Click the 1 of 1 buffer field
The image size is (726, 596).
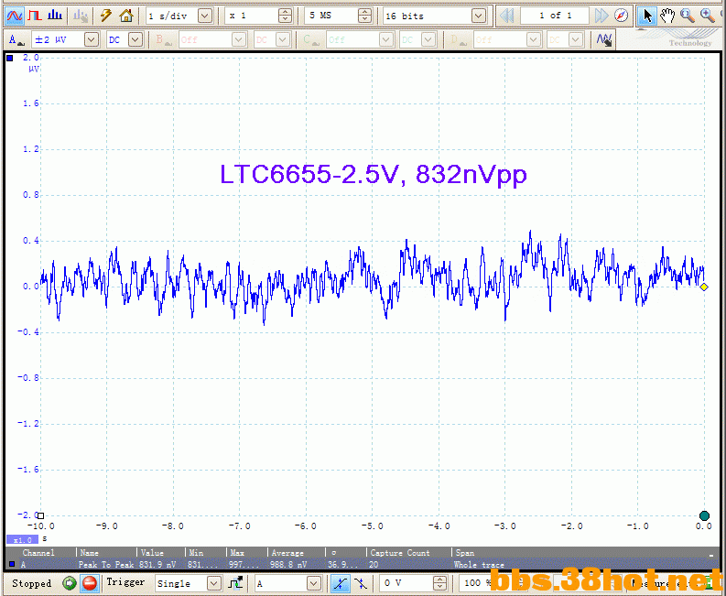(x=555, y=16)
